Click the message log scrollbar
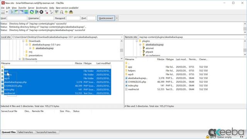The image size is (247, 139). click(x=245, y=28)
